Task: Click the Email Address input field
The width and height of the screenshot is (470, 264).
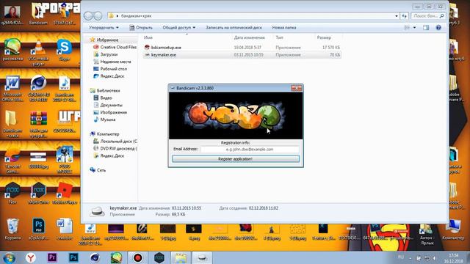Action: pyautogui.click(x=250, y=149)
